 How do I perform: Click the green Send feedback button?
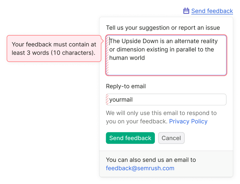click(x=130, y=138)
